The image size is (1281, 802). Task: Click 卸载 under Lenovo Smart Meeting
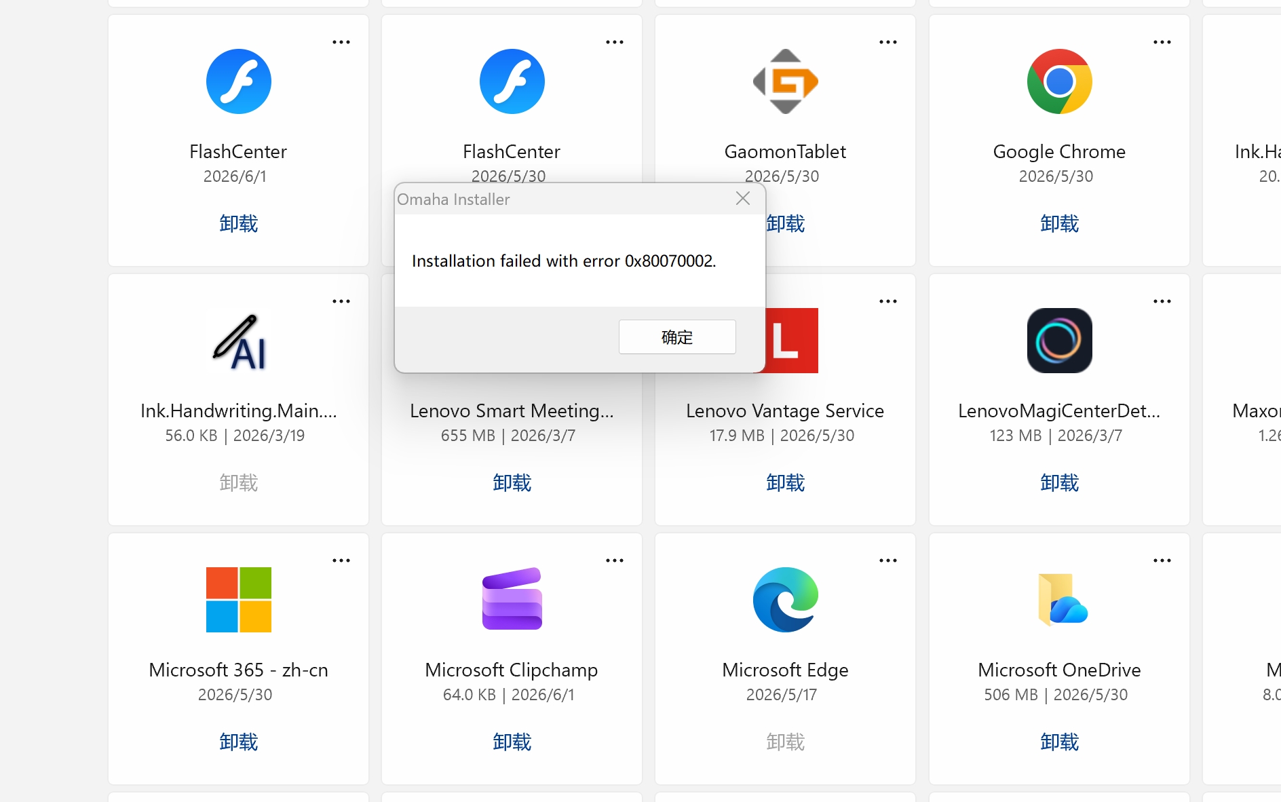512,483
